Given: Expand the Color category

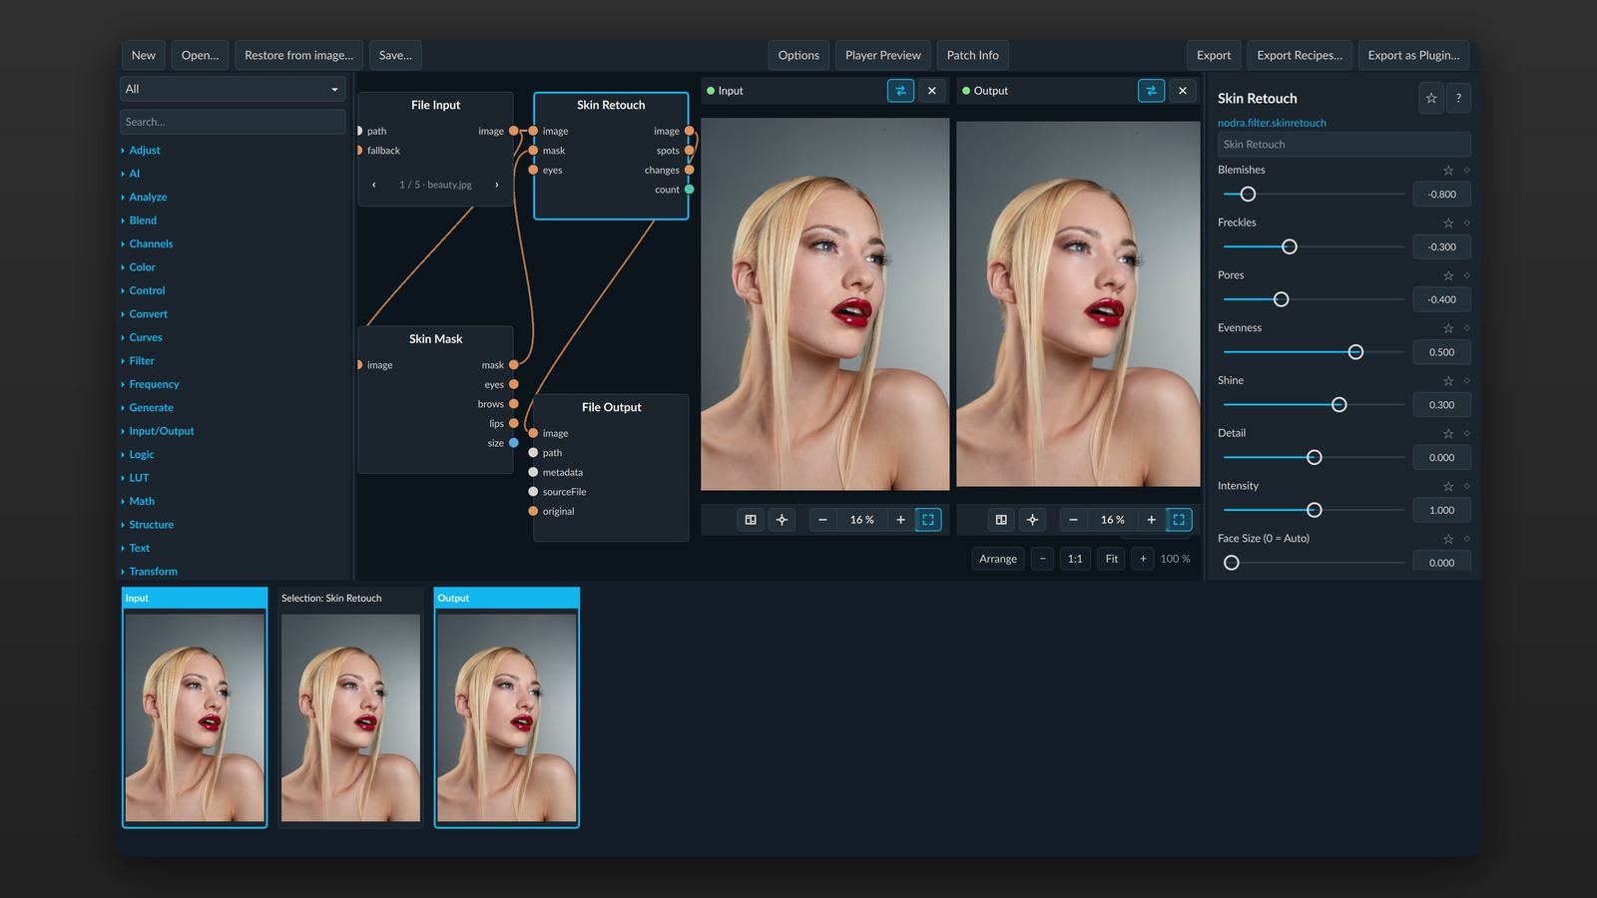Looking at the screenshot, I should coord(142,267).
